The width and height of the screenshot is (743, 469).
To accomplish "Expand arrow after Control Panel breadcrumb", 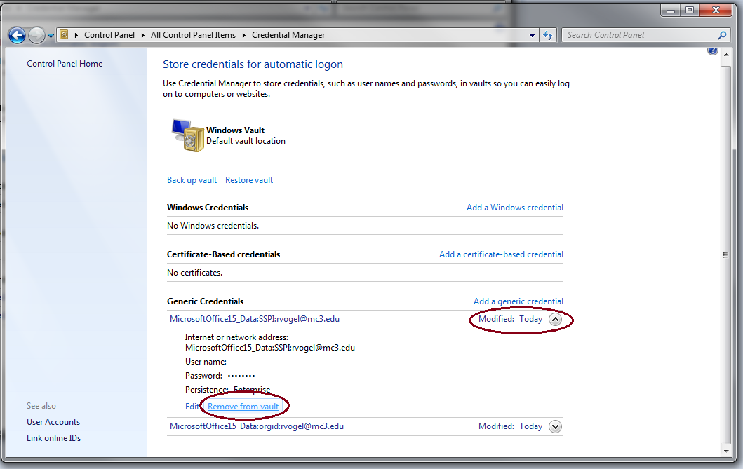I will [x=142, y=35].
